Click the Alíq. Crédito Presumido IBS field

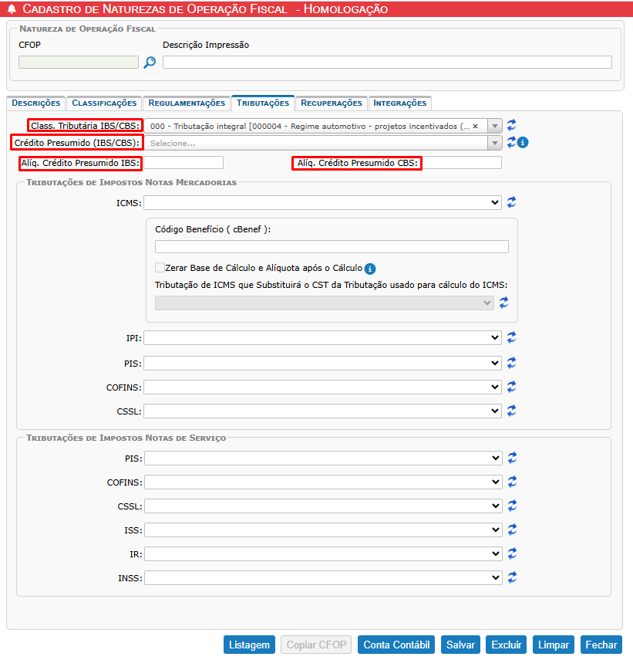(x=184, y=163)
